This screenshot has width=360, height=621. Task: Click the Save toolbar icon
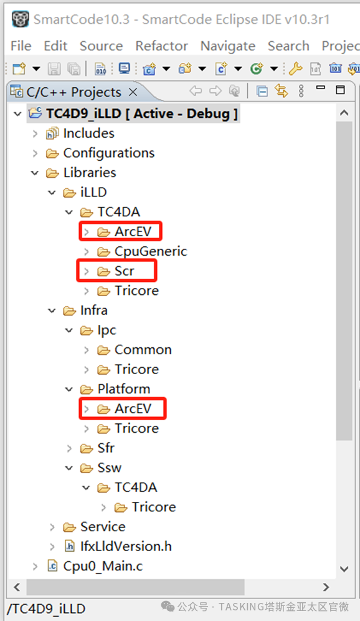tap(54, 69)
